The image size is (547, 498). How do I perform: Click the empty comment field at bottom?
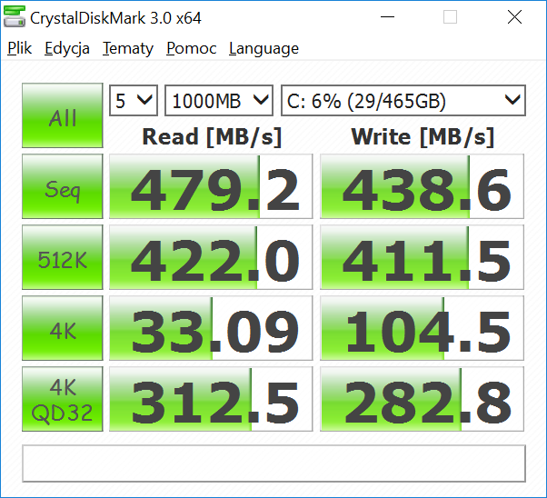pos(273,463)
